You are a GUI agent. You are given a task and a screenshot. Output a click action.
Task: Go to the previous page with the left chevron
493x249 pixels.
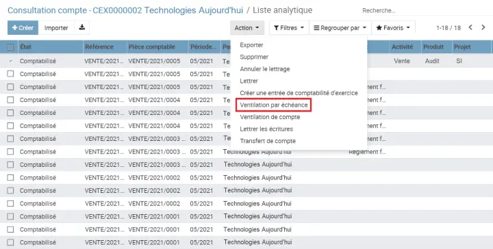coord(470,27)
